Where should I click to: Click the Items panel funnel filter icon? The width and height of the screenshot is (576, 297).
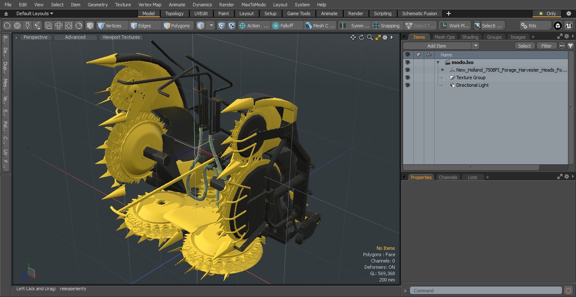(570, 46)
